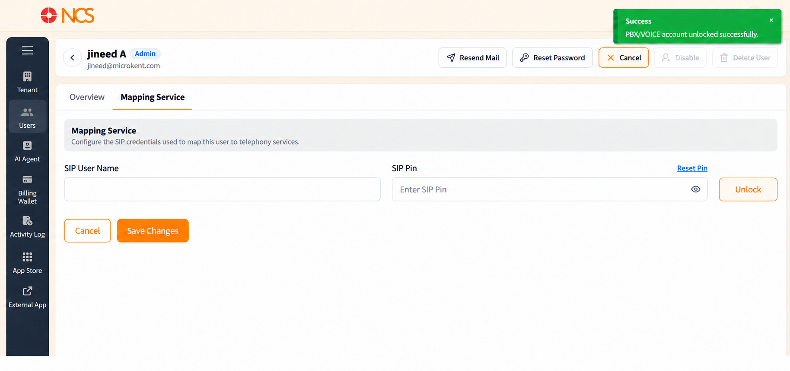Click the Resend Mail button
The width and height of the screenshot is (790, 371).
(x=472, y=58)
